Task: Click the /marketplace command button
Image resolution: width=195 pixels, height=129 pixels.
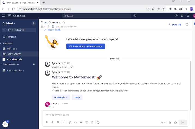Action: coord(61,97)
